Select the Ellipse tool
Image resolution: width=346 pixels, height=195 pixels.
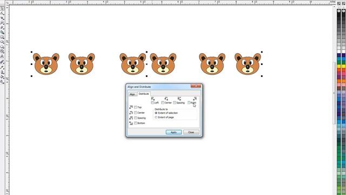click(2, 42)
